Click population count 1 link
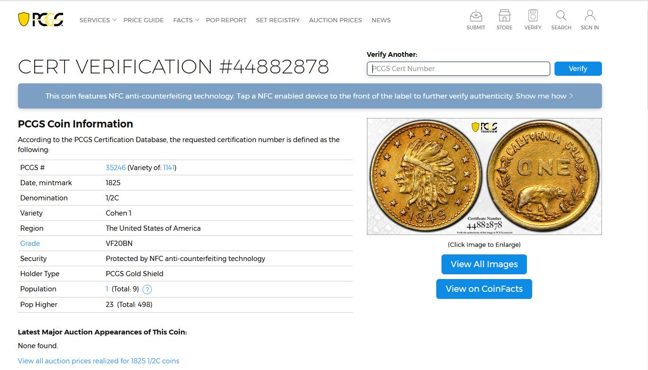The height and width of the screenshot is (370, 648). 107,289
